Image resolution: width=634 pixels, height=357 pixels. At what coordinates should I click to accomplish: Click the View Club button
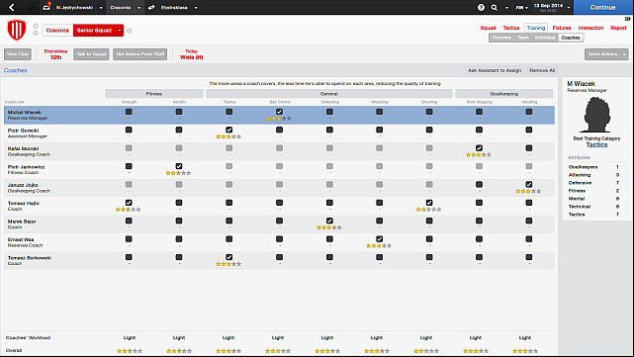tap(18, 54)
